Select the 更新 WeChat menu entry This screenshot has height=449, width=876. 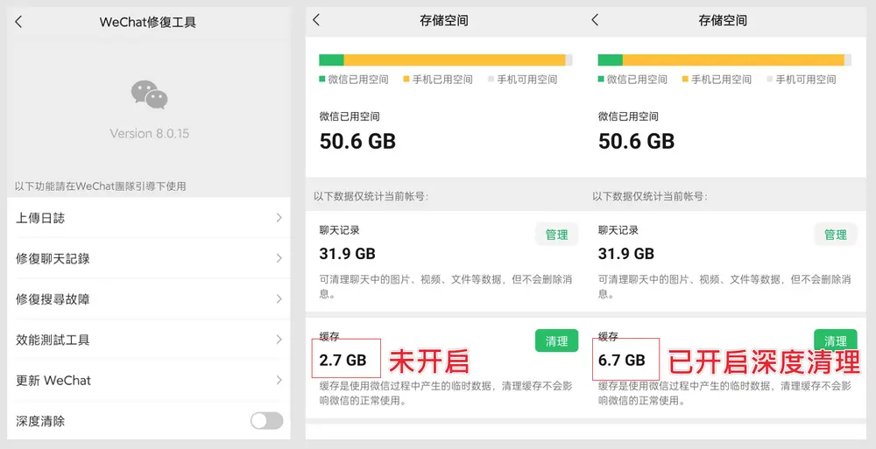pyautogui.click(x=53, y=381)
